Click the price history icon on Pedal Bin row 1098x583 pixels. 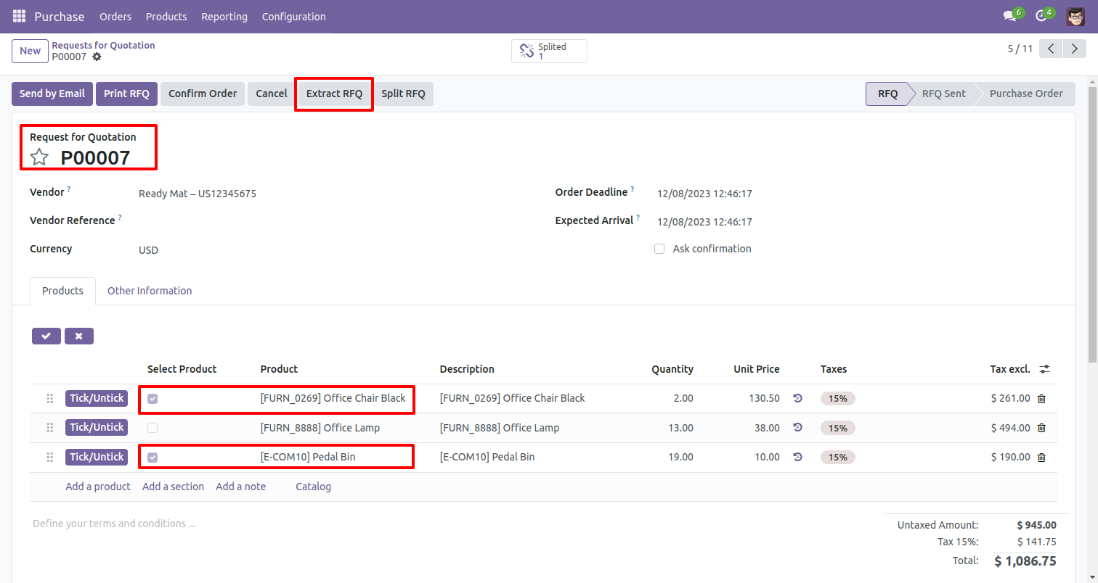pos(797,457)
